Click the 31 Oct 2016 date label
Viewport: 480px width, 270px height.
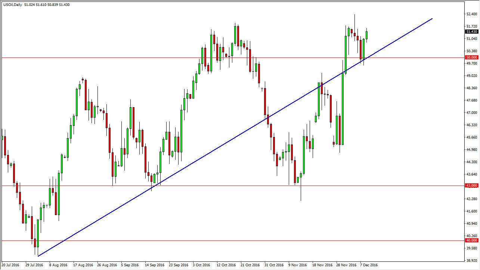(273, 266)
